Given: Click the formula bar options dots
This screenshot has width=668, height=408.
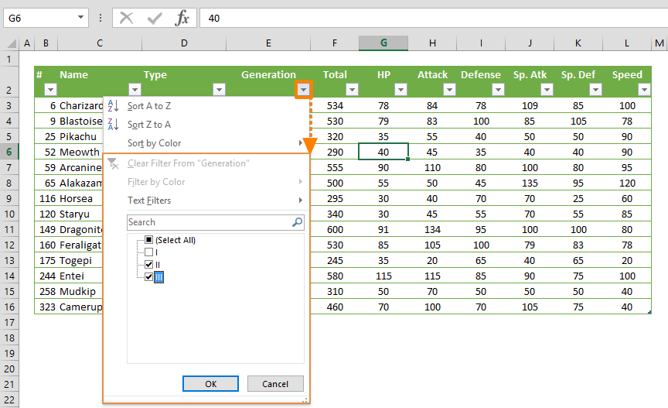Looking at the screenshot, I should (100, 18).
